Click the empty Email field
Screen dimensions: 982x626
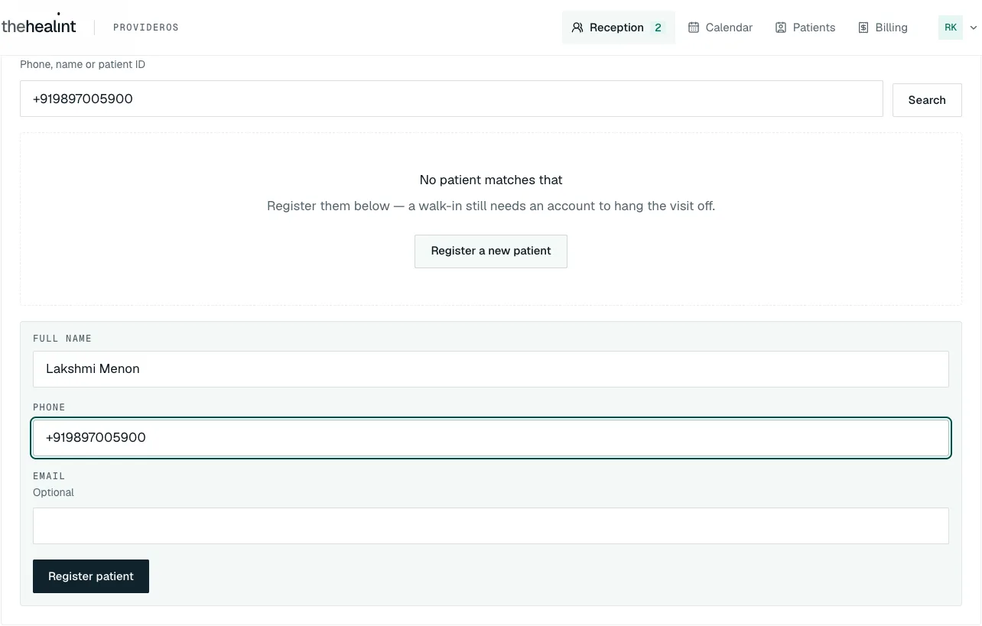491,526
